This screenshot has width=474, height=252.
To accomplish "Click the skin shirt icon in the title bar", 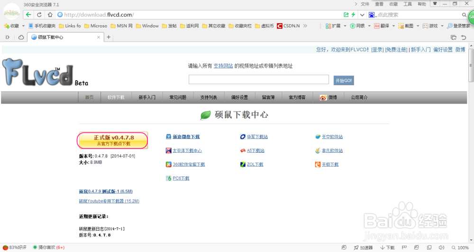I will [435, 4].
